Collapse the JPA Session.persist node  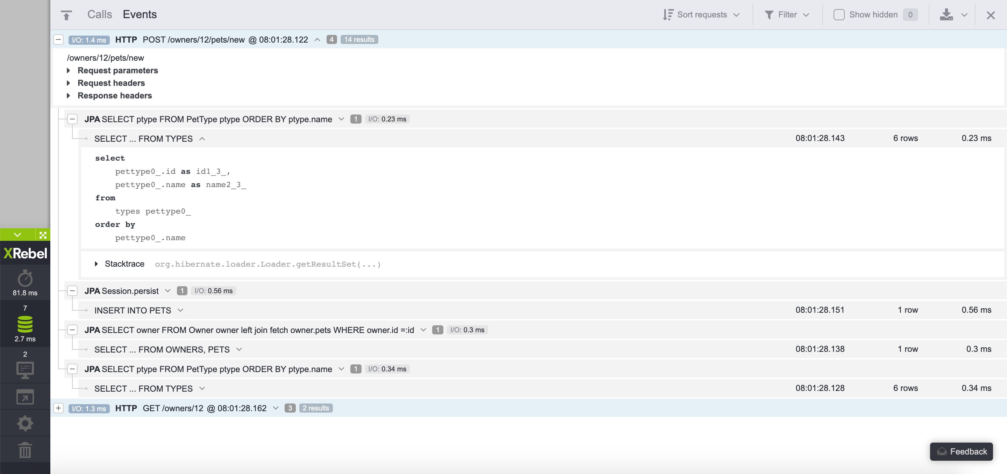click(72, 291)
